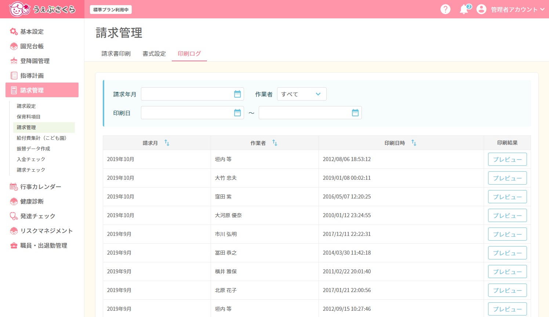Click the 基本設定 gear icon

(14, 32)
